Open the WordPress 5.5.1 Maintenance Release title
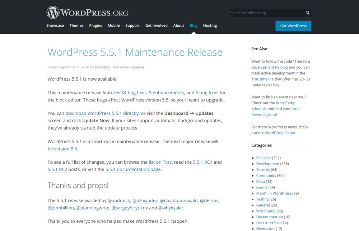 click(x=135, y=52)
